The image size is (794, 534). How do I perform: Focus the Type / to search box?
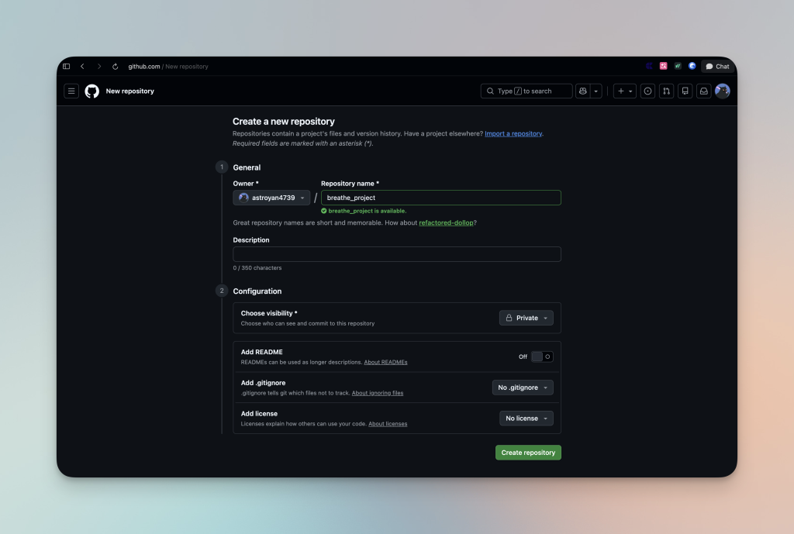[x=526, y=91]
